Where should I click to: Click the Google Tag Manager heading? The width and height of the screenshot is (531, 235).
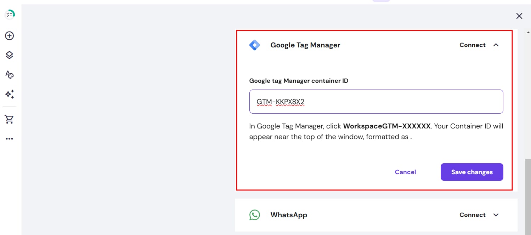tap(305, 45)
